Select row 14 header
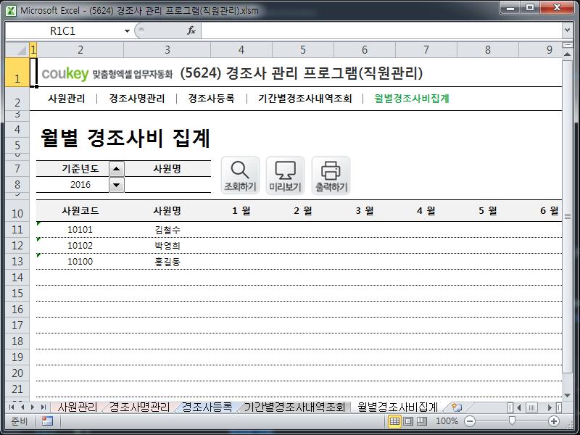580x435 pixels. (17, 278)
